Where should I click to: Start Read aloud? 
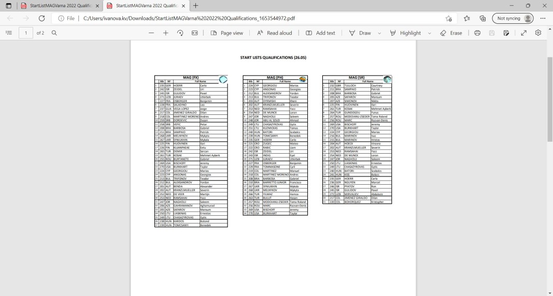[x=274, y=33]
